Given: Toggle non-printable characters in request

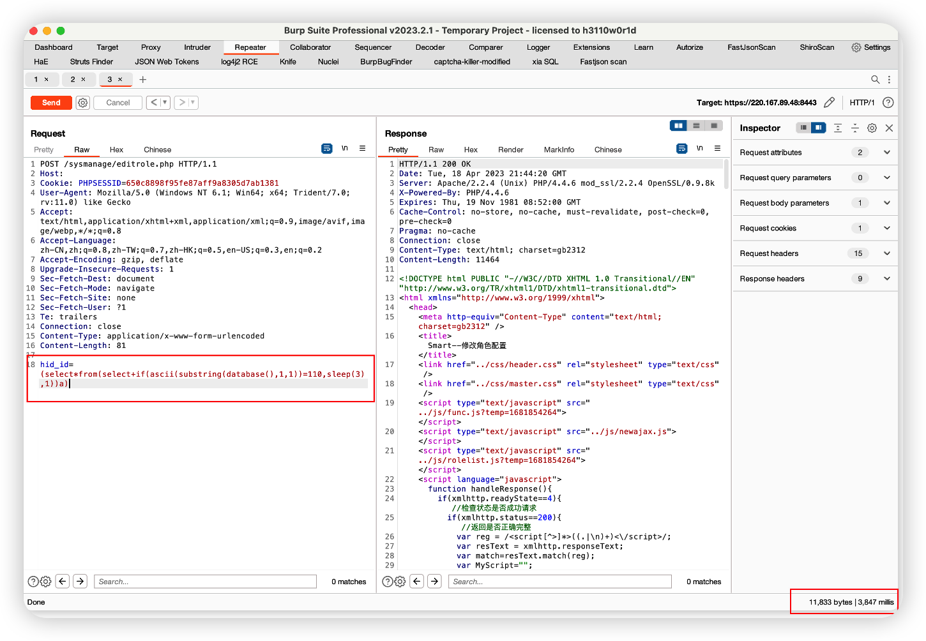Looking at the screenshot, I should coord(345,148).
